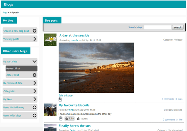187x131 pixels.
Task: Click the daisy avatar thumbnail
Action: coord(50,40)
